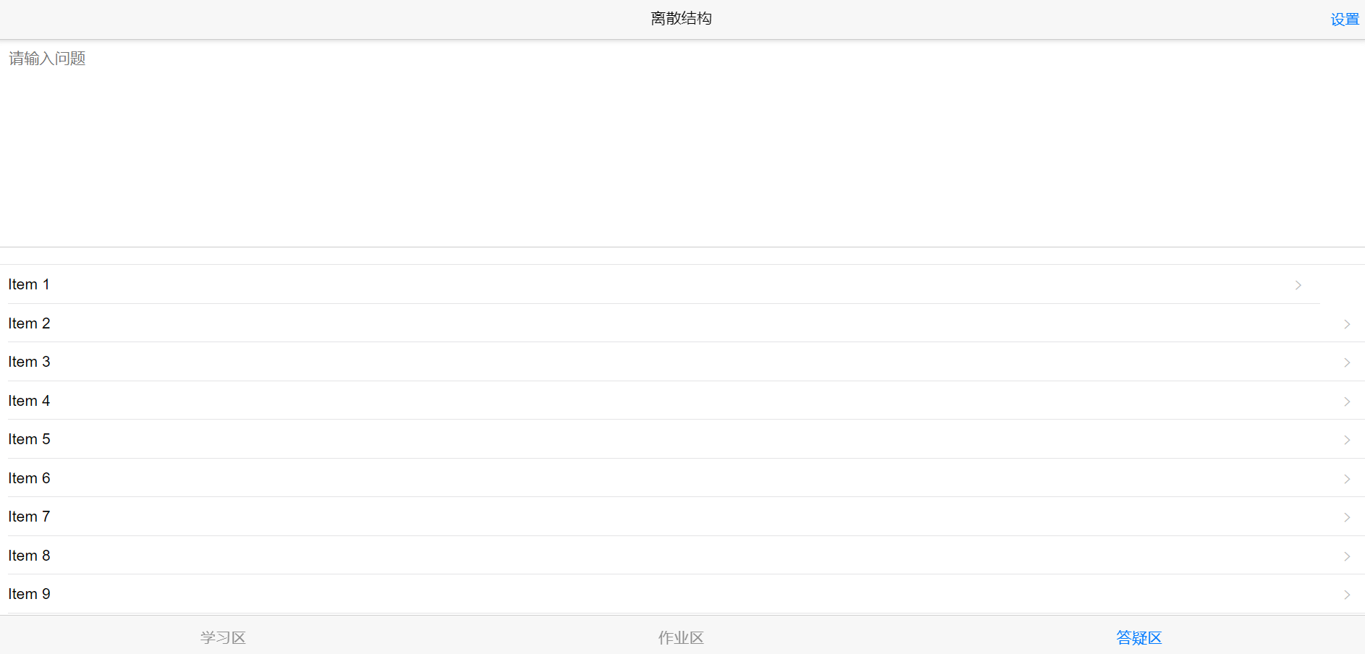
Task: Open the chevron arrow for Item 7
Action: 1347,517
